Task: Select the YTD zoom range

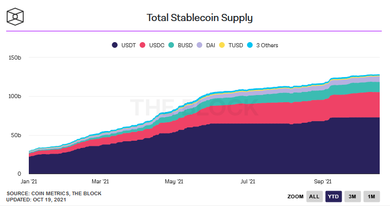Action: tap(334, 196)
